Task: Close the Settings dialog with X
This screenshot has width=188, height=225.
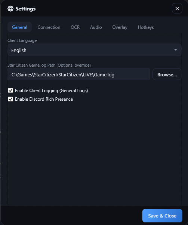Action: (x=177, y=9)
